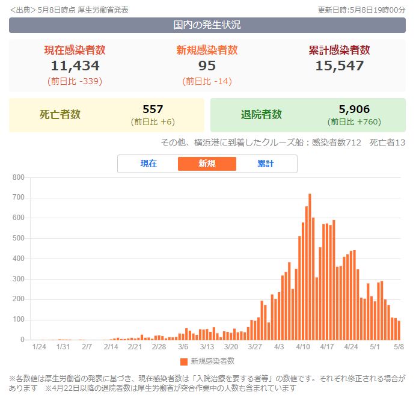Click the 現在感染者数 value 11,434
This screenshot has height=395, width=416.
pyautogui.click(x=75, y=66)
